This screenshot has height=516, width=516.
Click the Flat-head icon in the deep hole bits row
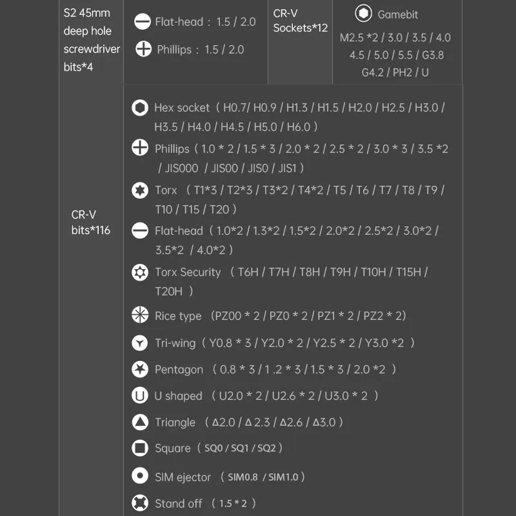[143, 22]
